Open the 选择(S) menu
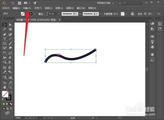This screenshot has width=164, height=120. point(49,8)
